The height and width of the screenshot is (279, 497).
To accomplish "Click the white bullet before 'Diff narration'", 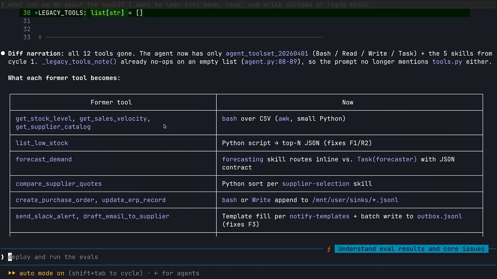I will [x=3, y=53].
